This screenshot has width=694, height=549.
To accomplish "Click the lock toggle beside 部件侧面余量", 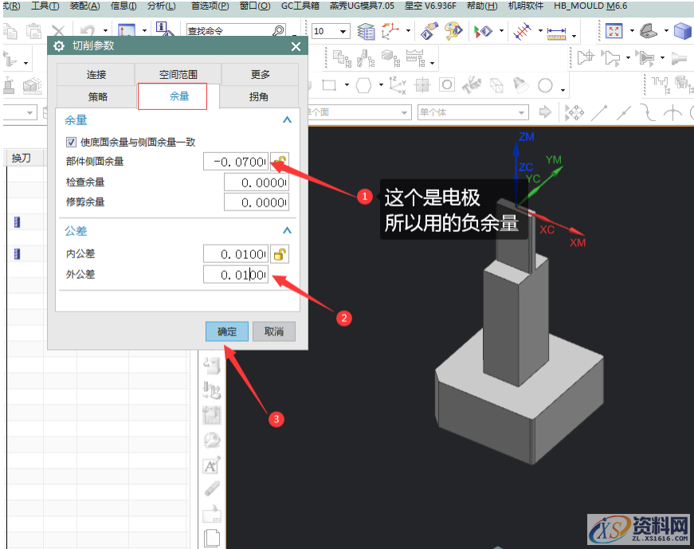I will 280,162.
